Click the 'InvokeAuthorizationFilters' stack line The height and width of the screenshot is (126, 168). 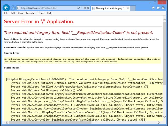(87, 98)
